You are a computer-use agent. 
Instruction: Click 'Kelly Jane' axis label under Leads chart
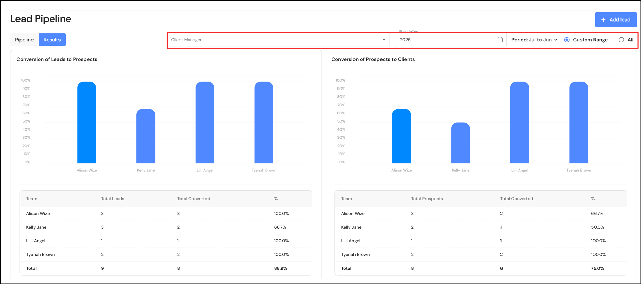point(146,170)
